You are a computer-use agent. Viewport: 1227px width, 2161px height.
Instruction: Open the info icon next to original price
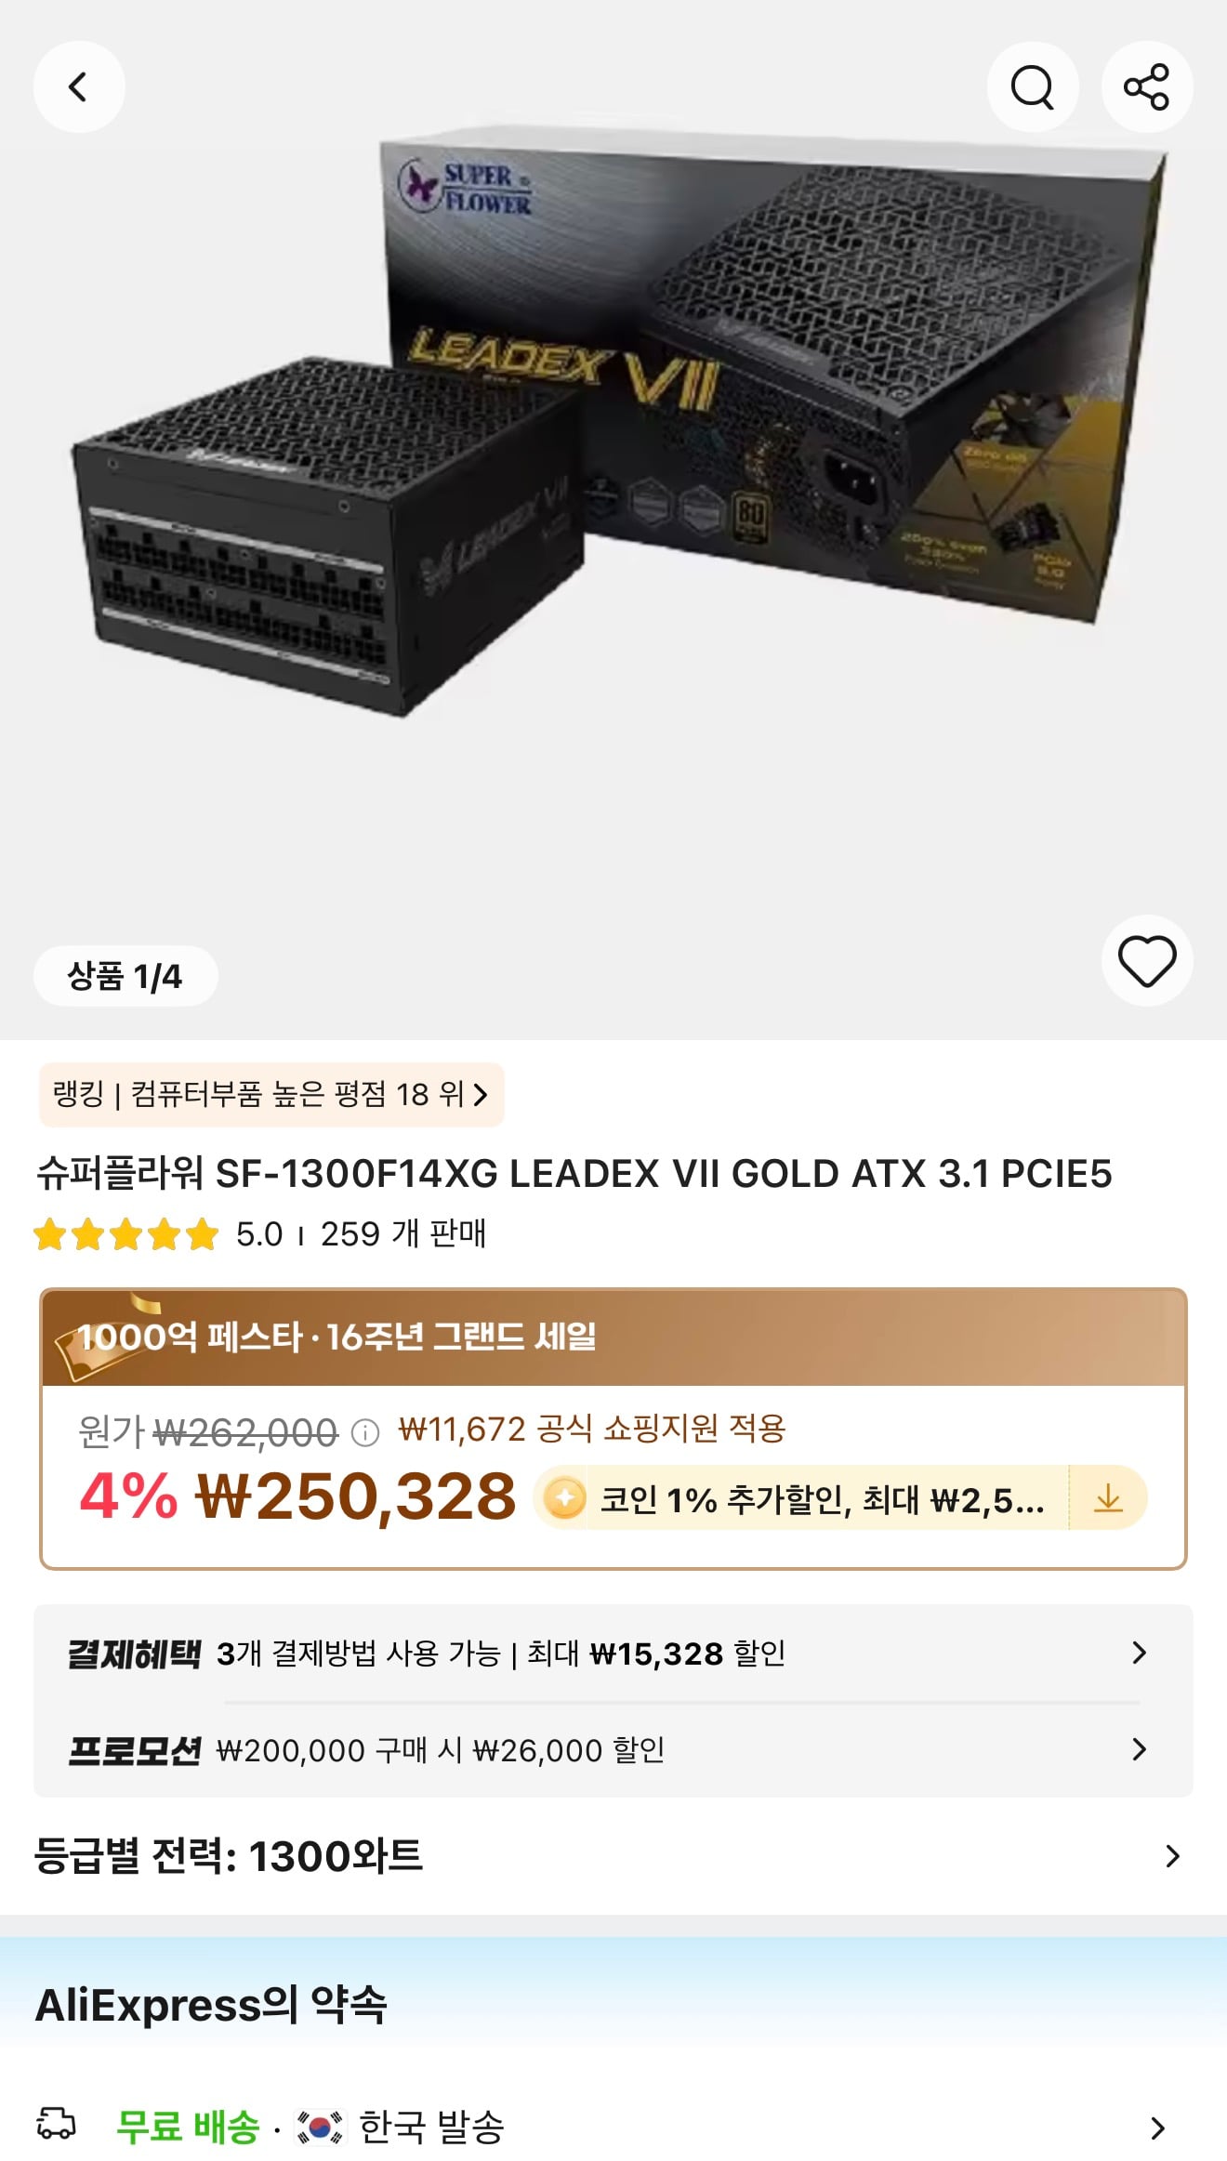pyautogui.click(x=365, y=1433)
